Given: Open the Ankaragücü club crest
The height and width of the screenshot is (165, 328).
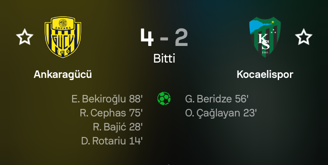Looking at the screenshot, I should [x=63, y=37].
